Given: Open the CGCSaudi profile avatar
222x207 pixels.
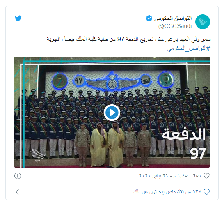Looking at the screenshot, I should pyautogui.click(x=203, y=22).
